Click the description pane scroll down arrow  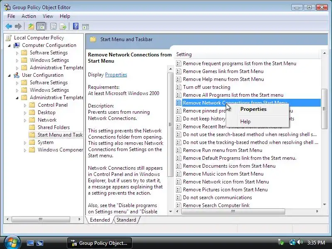[171, 212]
